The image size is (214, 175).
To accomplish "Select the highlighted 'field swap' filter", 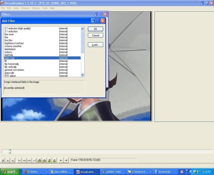I will (42, 58).
